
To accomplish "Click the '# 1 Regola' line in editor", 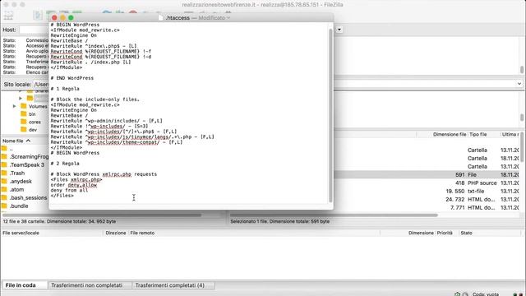I will point(65,89).
